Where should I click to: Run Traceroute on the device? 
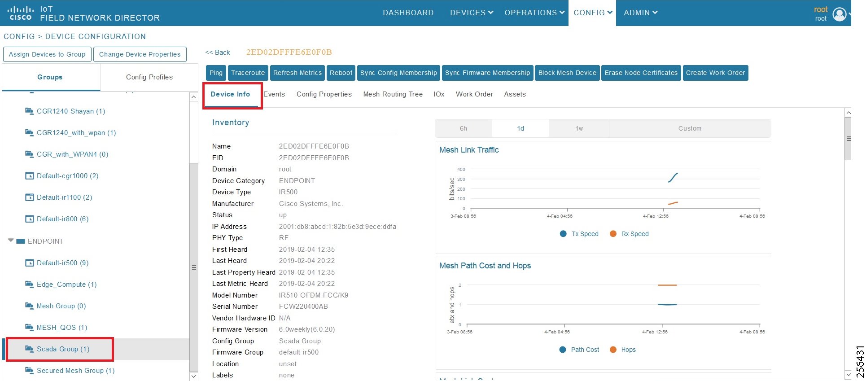pos(248,73)
